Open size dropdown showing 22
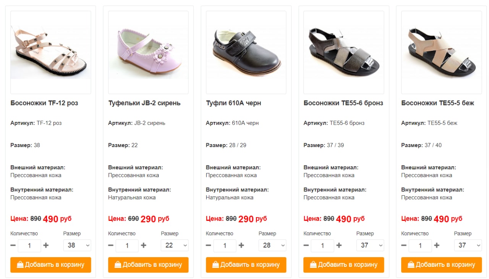 click(175, 245)
